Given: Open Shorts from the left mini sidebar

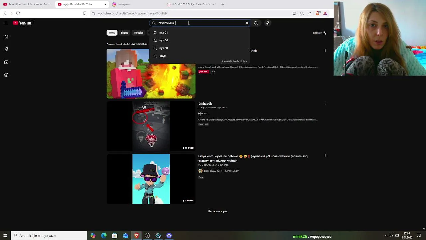Looking at the screenshot, I should 6,49.
